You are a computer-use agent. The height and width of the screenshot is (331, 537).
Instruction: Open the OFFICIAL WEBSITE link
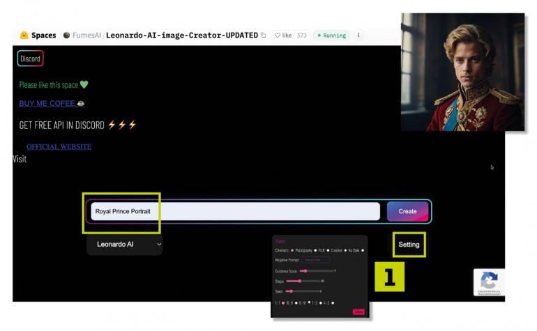(x=59, y=147)
